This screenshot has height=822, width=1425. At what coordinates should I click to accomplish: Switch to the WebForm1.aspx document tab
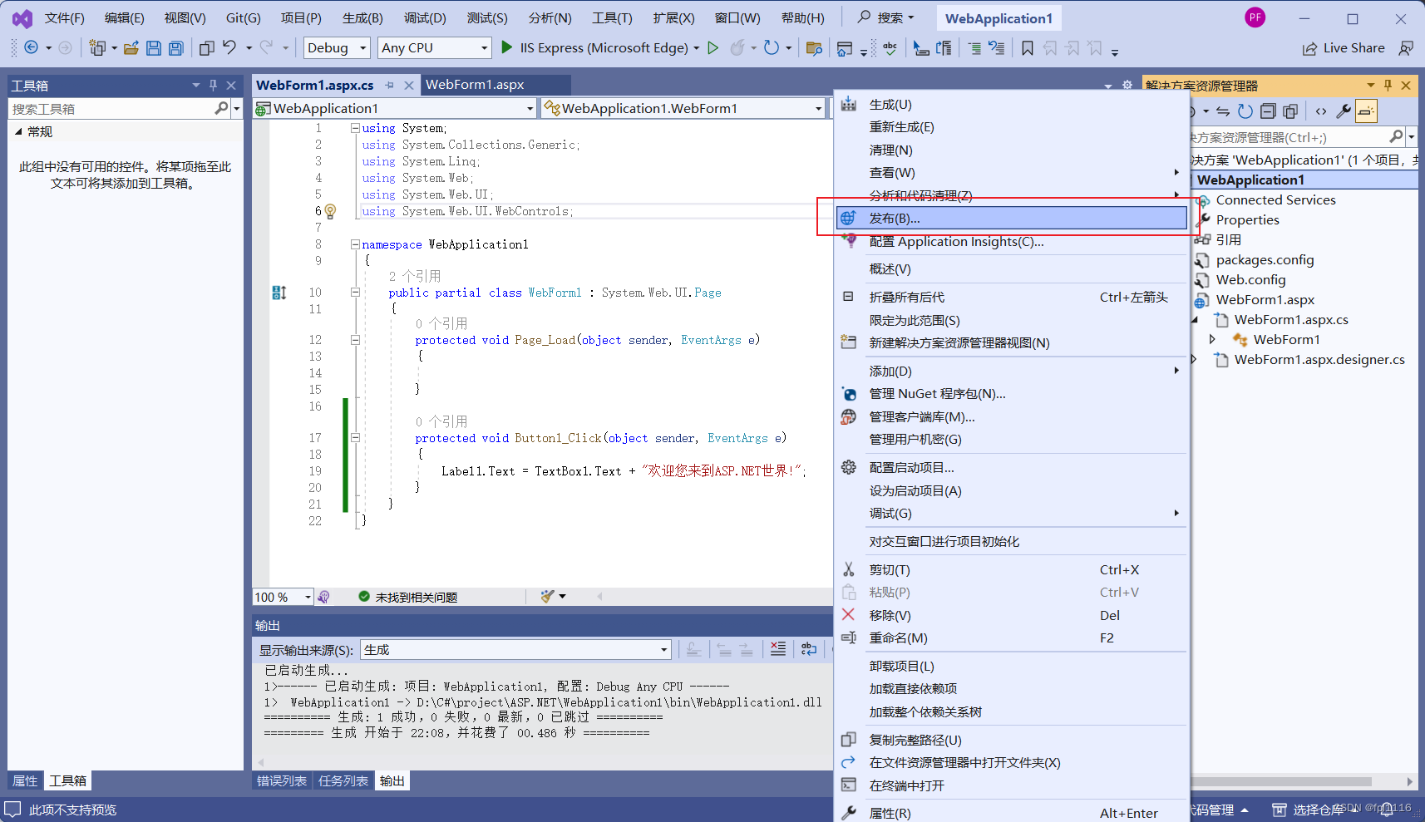coord(475,85)
